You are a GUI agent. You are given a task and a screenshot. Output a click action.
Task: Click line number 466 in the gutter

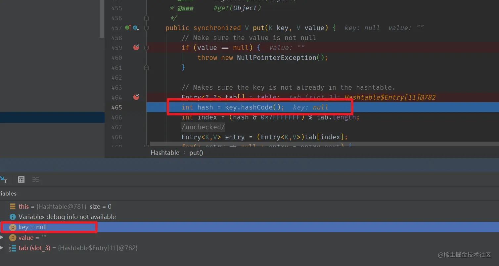pyautogui.click(x=116, y=117)
